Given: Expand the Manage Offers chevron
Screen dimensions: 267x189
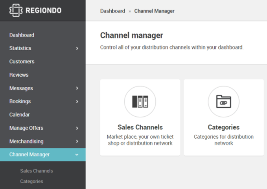Looking at the screenshot, I should click(77, 128).
